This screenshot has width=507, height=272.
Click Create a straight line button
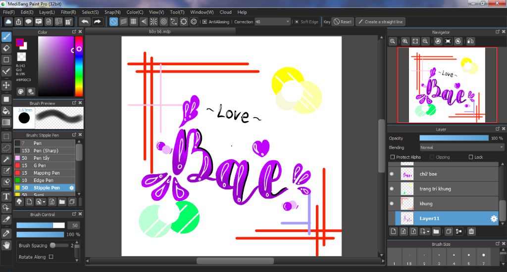[x=381, y=22]
